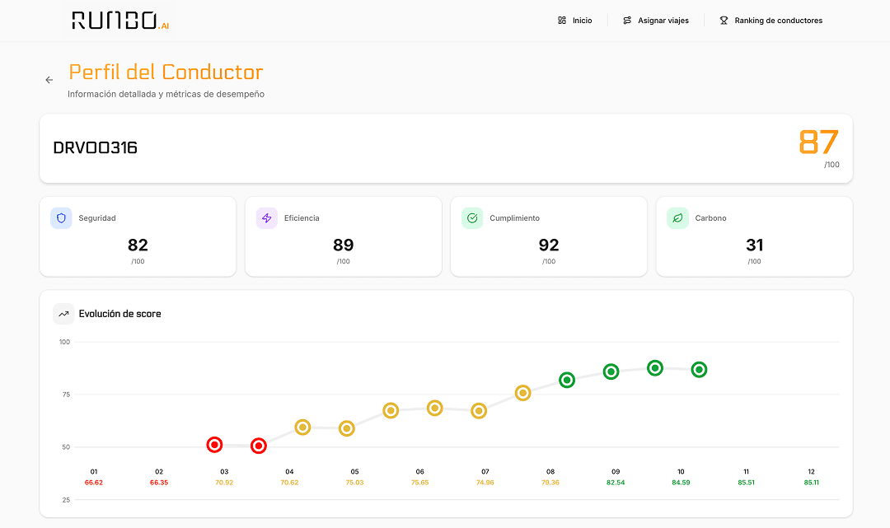Screen dimensions: 890x528
Task: Click the y-axis label 75
Action: pos(67,395)
